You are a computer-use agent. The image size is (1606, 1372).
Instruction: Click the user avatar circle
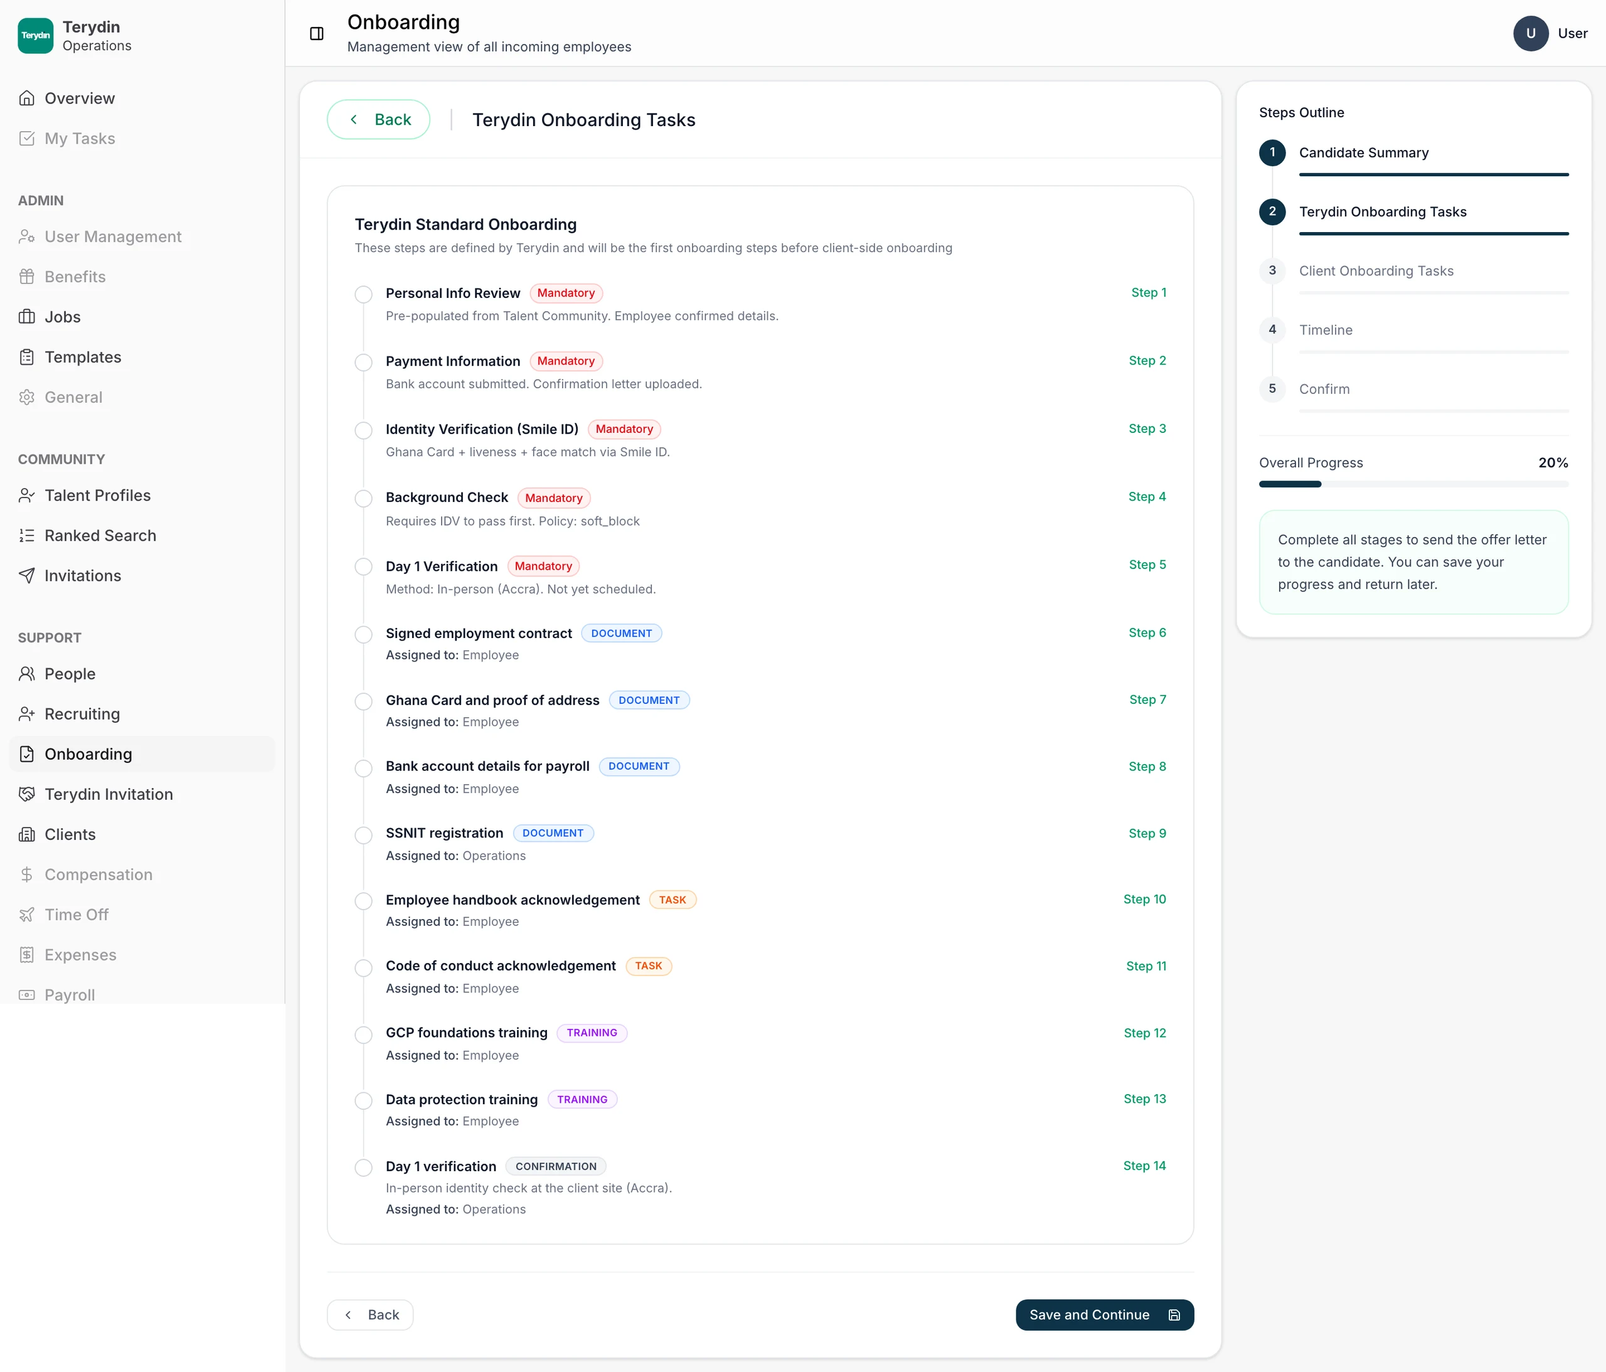tap(1530, 33)
